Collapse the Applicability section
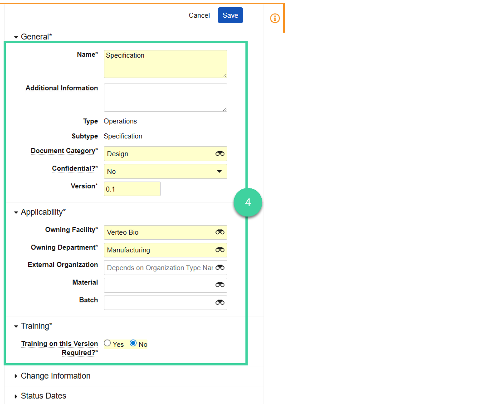499x404 pixels. pyautogui.click(x=16, y=212)
